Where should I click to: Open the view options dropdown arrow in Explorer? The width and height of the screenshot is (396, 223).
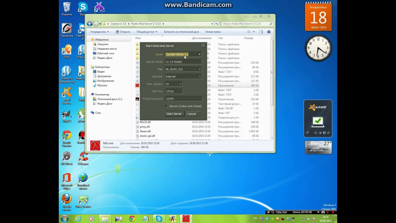(254, 32)
